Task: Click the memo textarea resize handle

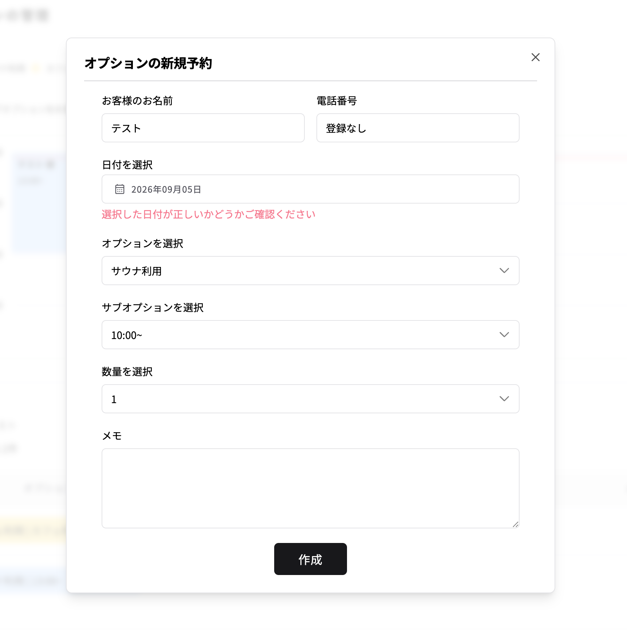Action: pyautogui.click(x=515, y=524)
